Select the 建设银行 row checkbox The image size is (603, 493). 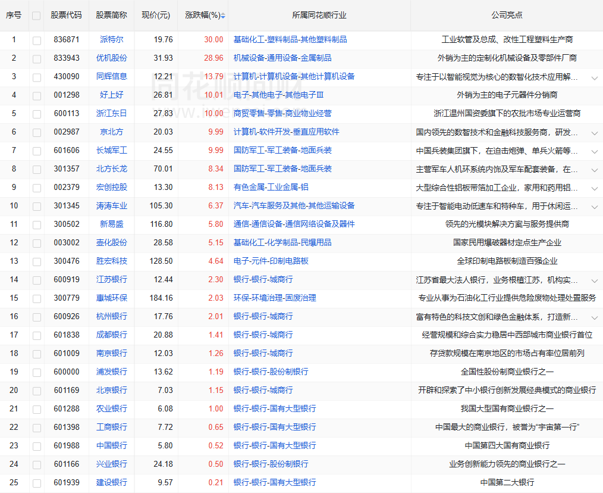click(x=37, y=483)
